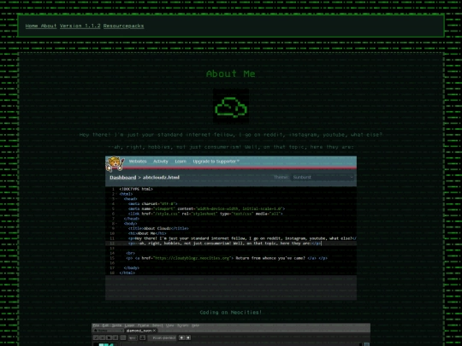This screenshot has width=462, height=346.
Task: Click the abtcloudz.html file name in the breadcrumb
Action: (x=161, y=178)
